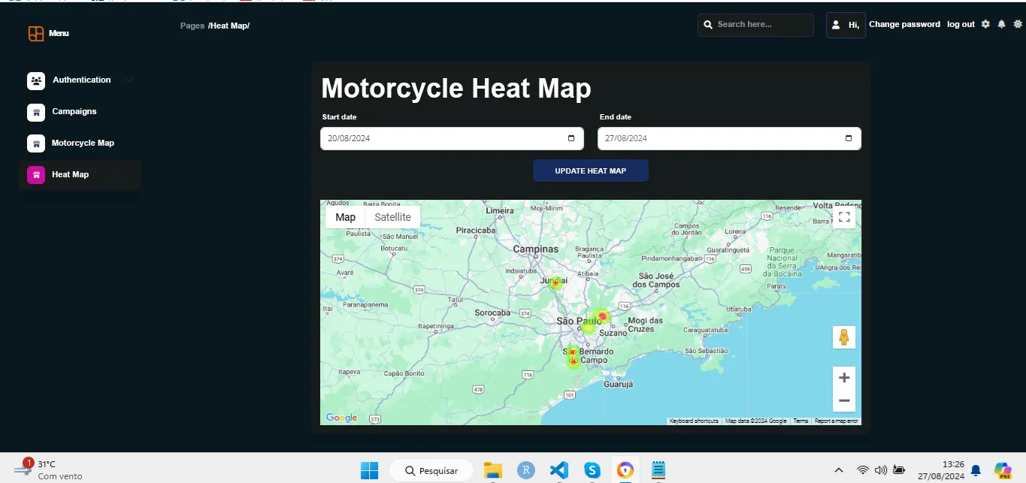Open End date calendar picker
This screenshot has width=1026, height=483.
[x=849, y=138]
